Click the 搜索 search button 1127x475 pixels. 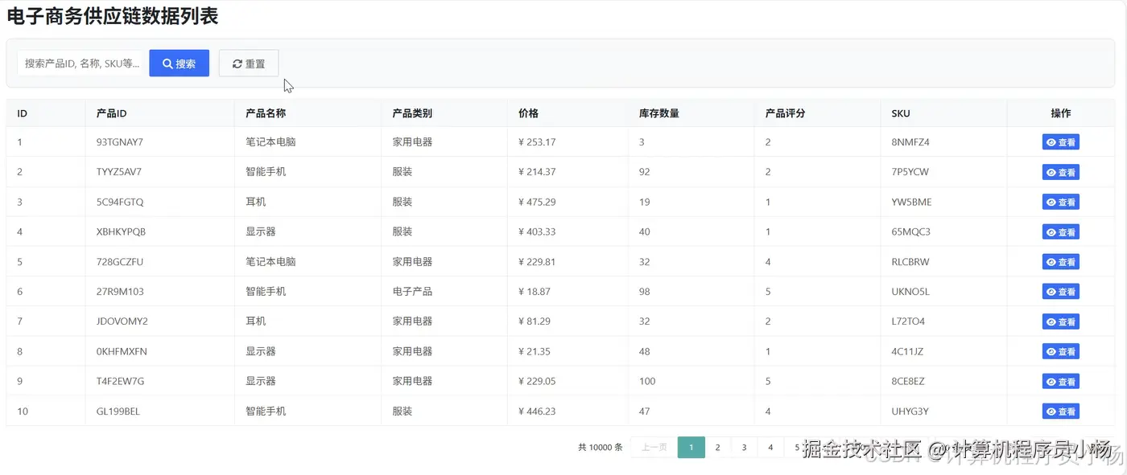(x=178, y=63)
